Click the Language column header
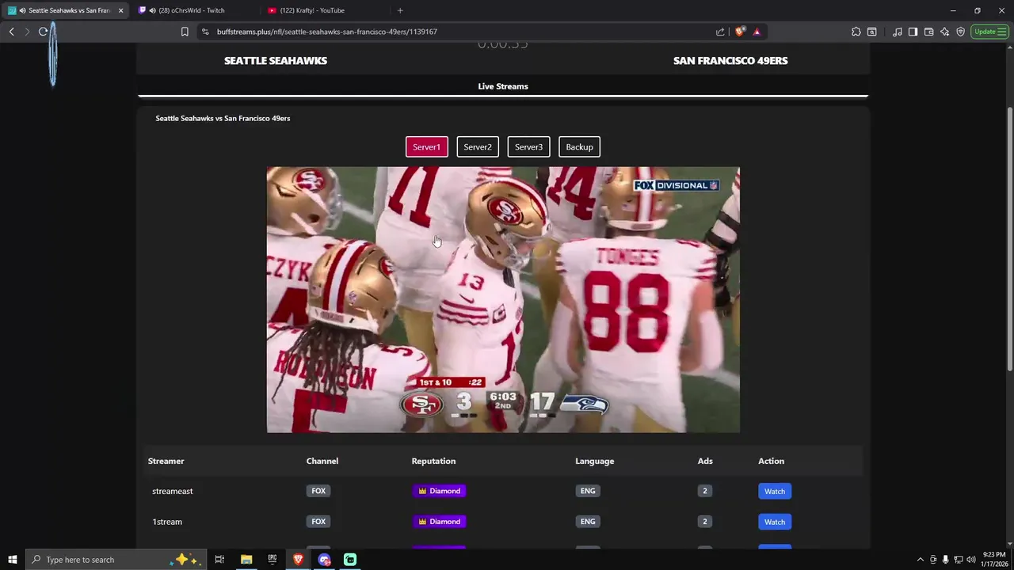Viewport: 1014px width, 570px height. pos(594,461)
